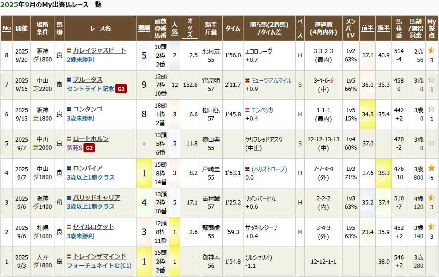Click page heading 2025年9月のMy出資馬レース一覧
The width and height of the screenshot is (439, 277).
(x=51, y=5)
